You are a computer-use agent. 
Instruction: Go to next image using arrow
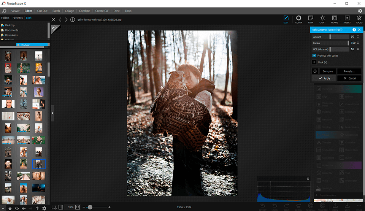(x=66, y=19)
